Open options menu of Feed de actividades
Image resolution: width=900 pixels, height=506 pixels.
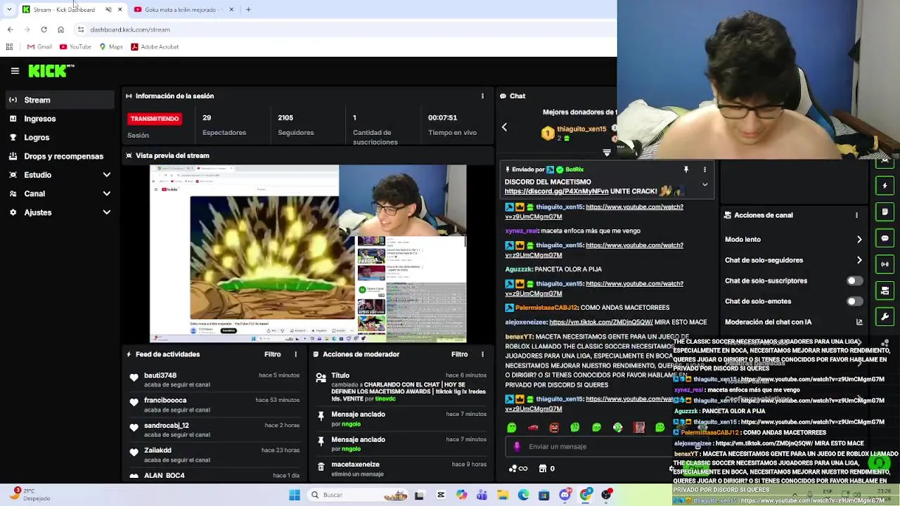point(295,354)
